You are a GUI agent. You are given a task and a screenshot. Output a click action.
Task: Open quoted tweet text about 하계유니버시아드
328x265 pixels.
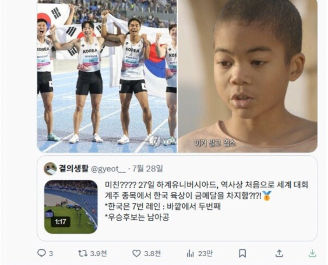point(206,201)
